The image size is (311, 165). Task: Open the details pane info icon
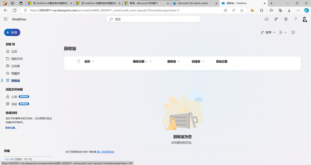(x=293, y=32)
